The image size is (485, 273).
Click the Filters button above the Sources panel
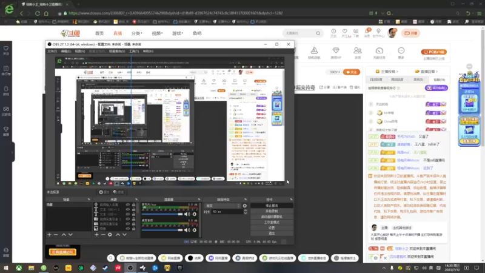click(x=118, y=192)
